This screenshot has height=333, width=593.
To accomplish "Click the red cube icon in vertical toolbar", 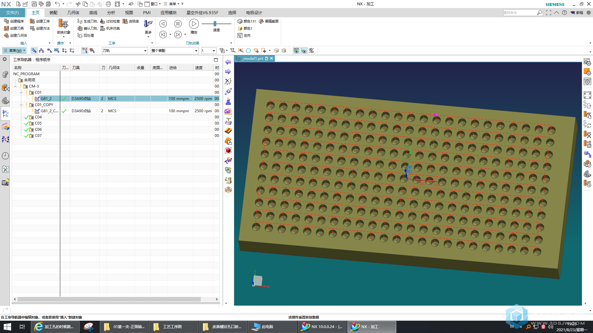I will coord(228,150).
